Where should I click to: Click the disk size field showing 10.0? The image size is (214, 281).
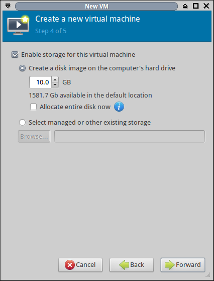tap(41, 82)
